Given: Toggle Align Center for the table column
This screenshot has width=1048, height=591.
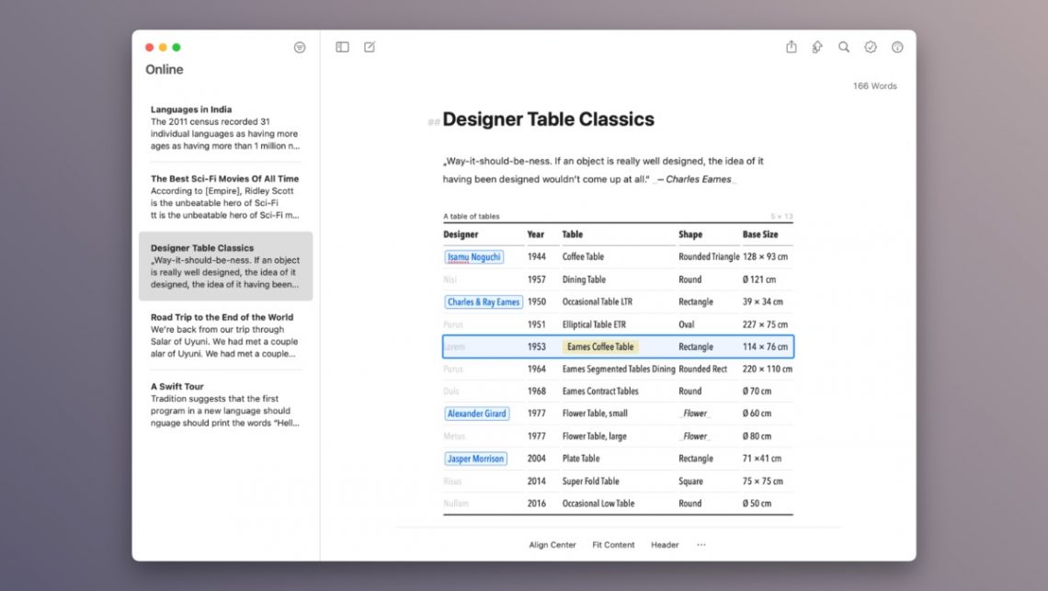Looking at the screenshot, I should (x=552, y=544).
